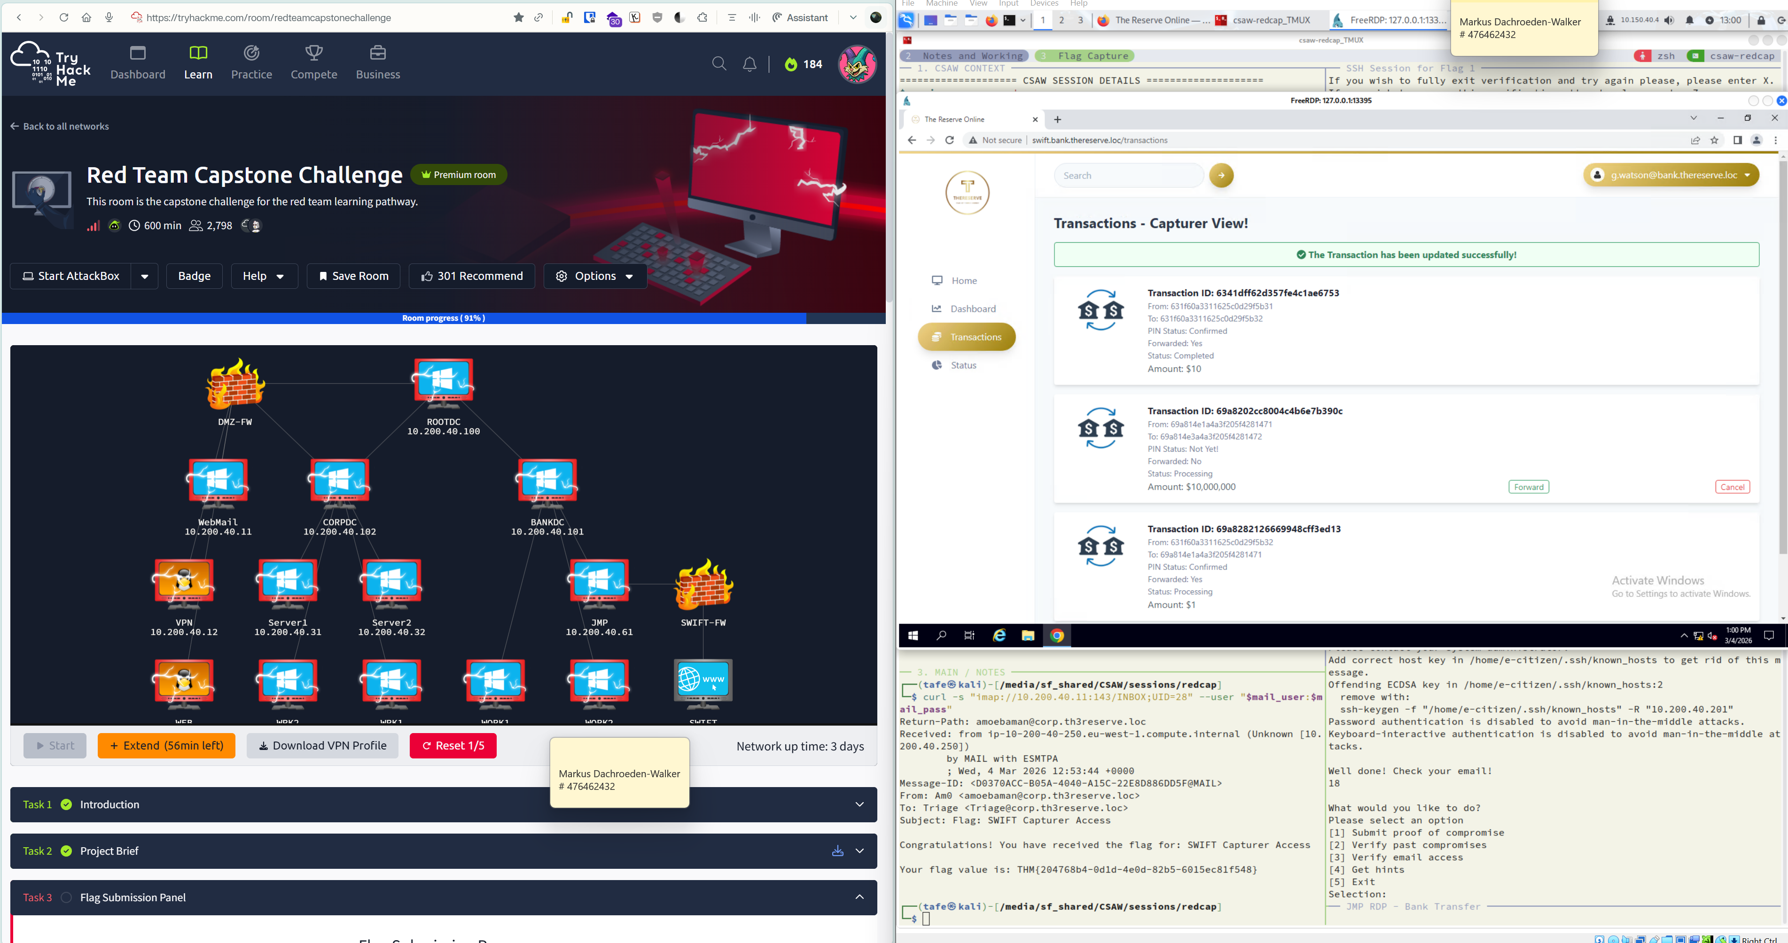Toggle Task 2 Project Brief checkmark

pyautogui.click(x=67, y=850)
